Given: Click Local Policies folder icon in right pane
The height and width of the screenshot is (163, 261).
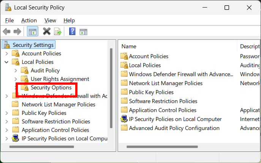Looking at the screenshot, I should pyautogui.click(x=124, y=65).
